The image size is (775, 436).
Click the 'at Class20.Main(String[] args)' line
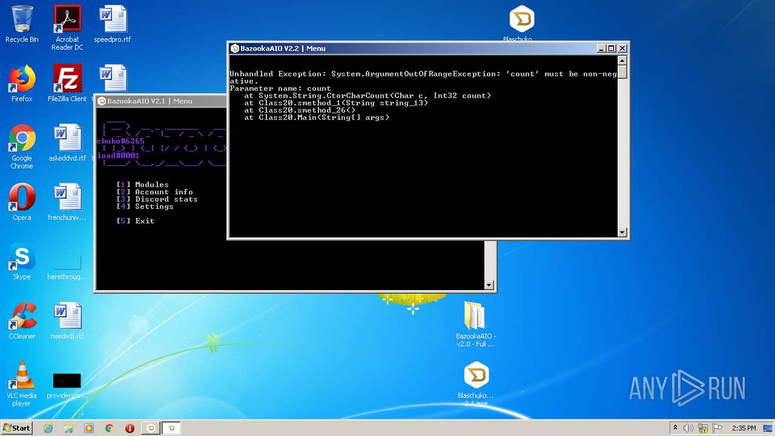317,117
